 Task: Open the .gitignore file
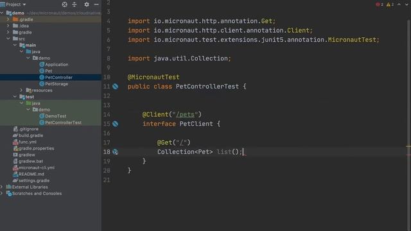26,129
